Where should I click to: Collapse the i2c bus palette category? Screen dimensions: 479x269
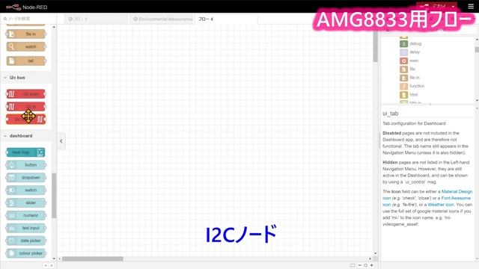5,78
